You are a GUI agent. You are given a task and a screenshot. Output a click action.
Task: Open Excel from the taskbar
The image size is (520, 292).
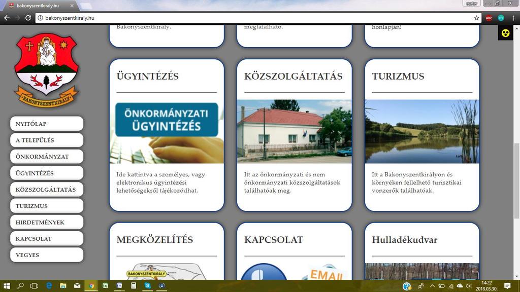coord(106,286)
